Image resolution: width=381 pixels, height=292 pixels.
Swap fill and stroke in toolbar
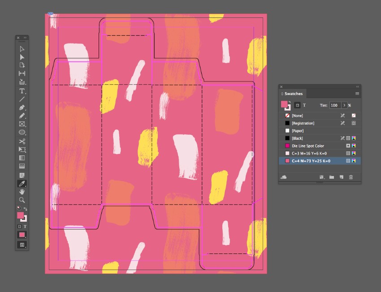click(26, 209)
